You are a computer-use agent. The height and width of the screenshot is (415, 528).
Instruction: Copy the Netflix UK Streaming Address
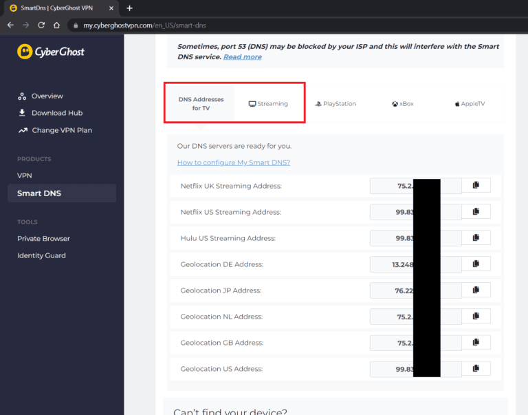tap(475, 186)
